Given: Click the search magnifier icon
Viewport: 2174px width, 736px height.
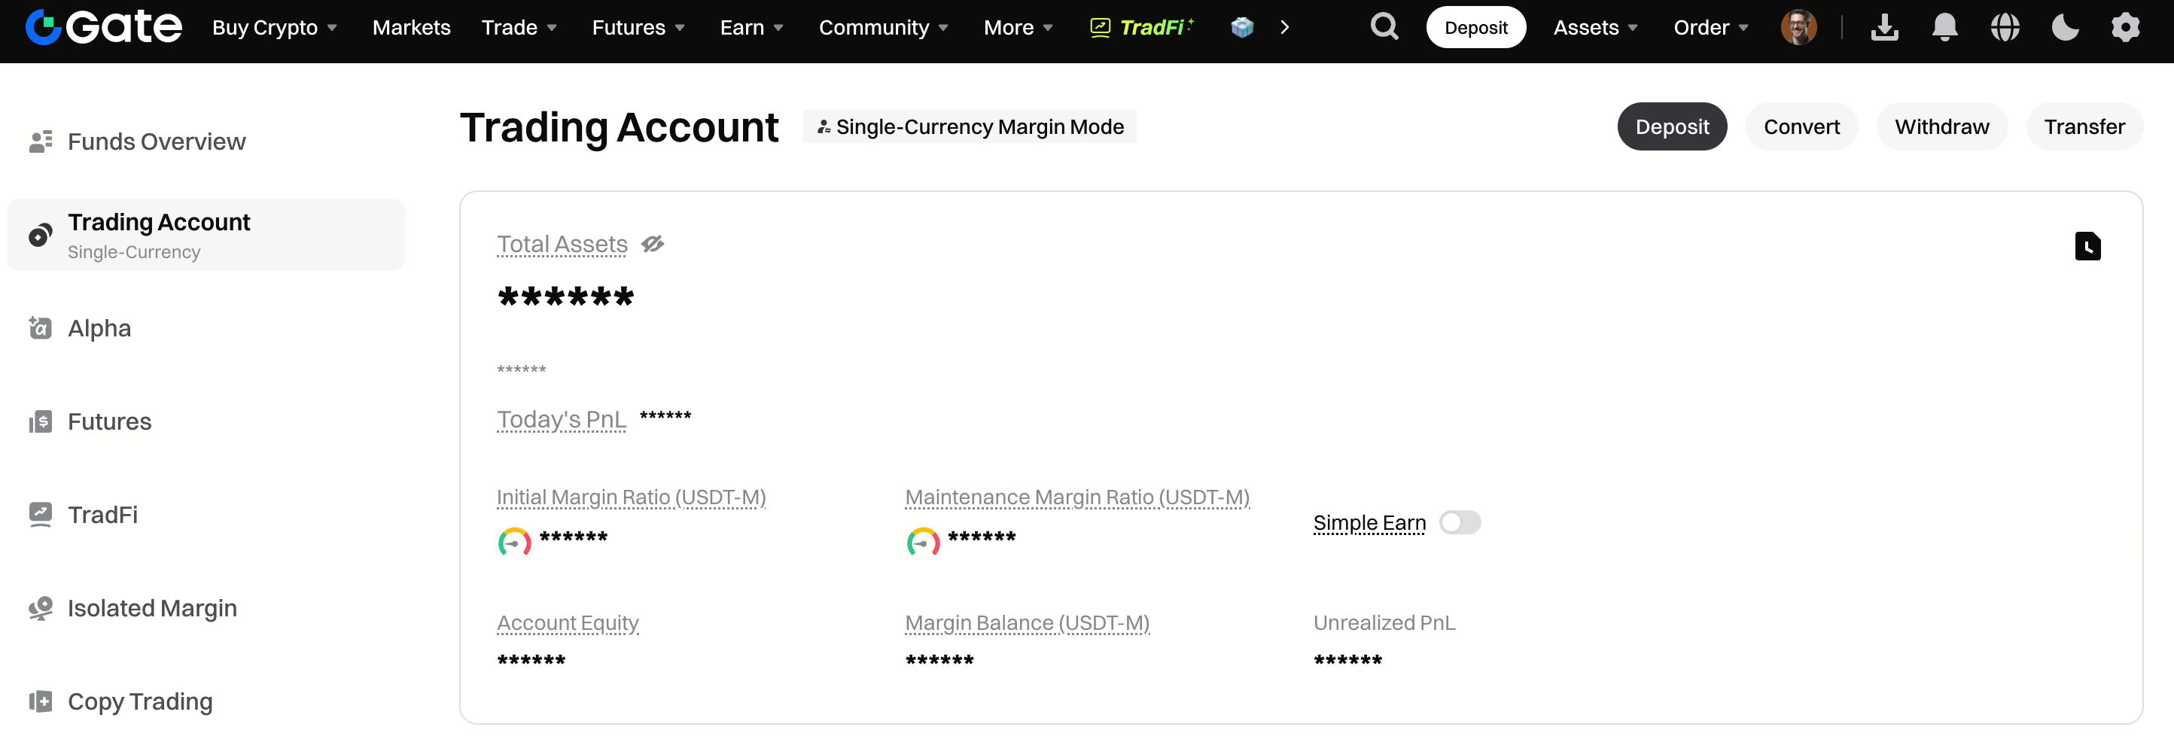Looking at the screenshot, I should click(x=1384, y=27).
